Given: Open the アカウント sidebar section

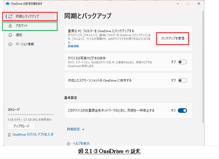Looking at the screenshot, I should click(30, 26).
